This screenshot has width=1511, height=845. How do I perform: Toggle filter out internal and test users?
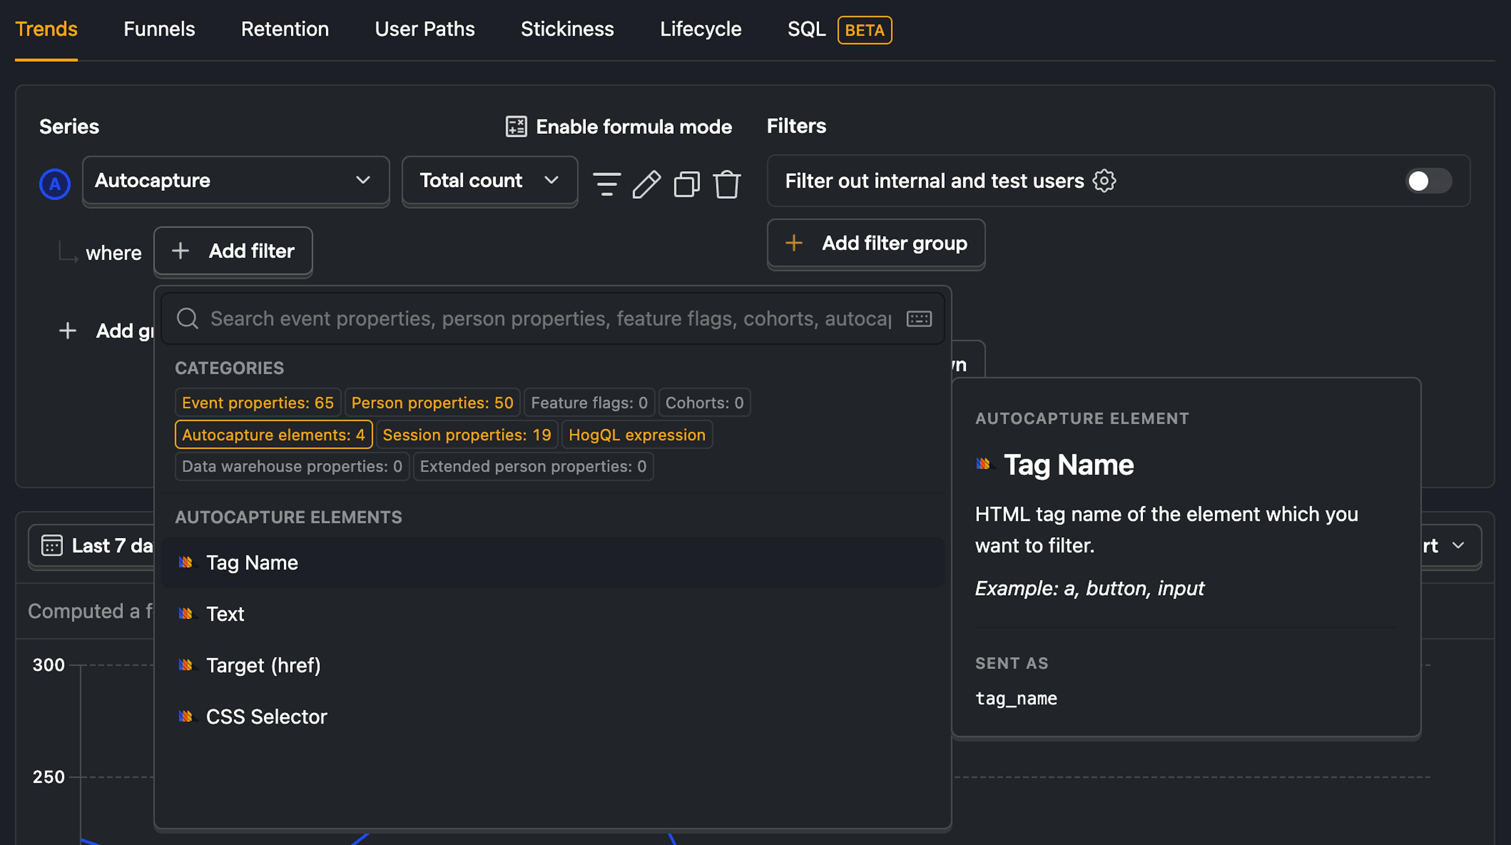pyautogui.click(x=1428, y=181)
